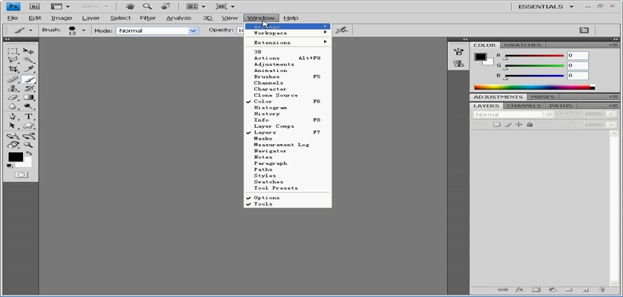Viewport: 623px width, 297px height.
Task: Select the Move tool
Action: [28, 51]
